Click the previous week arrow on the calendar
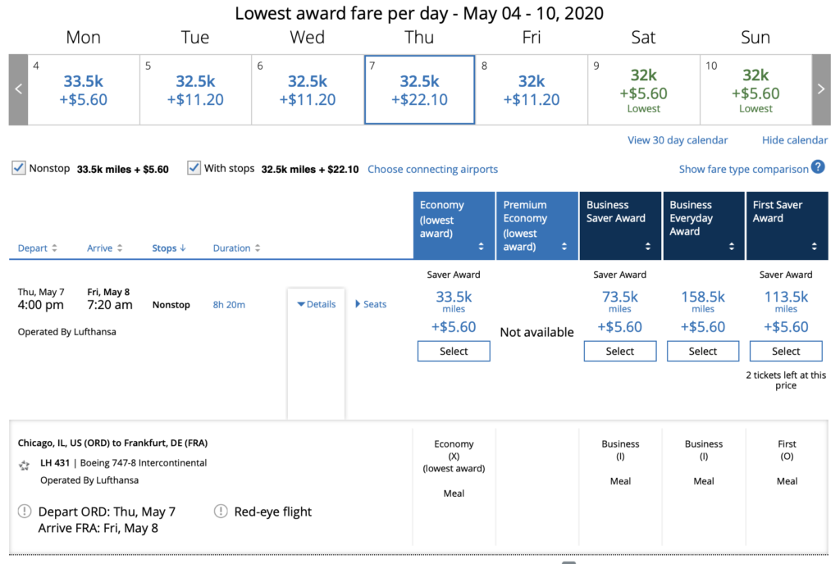 coord(17,89)
